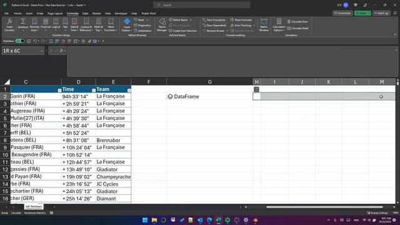Click the search box in title bar
This screenshot has height=225, width=400.
[x=201, y=5]
